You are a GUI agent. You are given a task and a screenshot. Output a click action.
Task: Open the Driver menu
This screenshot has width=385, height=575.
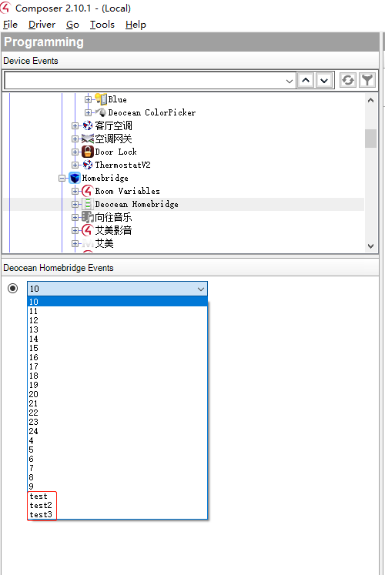pos(42,25)
